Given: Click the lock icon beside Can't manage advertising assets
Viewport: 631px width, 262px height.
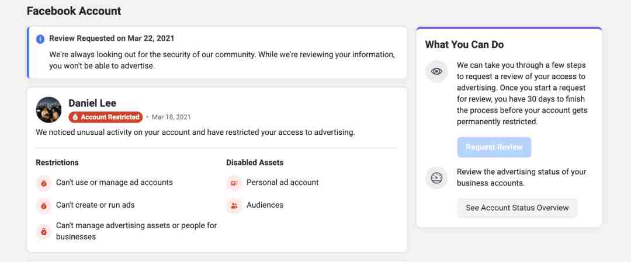Looking at the screenshot, I should (43, 232).
